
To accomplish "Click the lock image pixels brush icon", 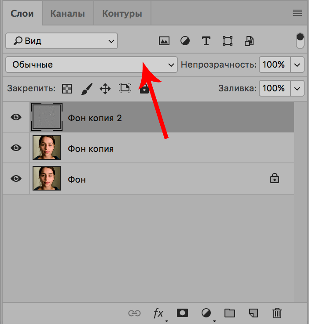I will click(86, 89).
